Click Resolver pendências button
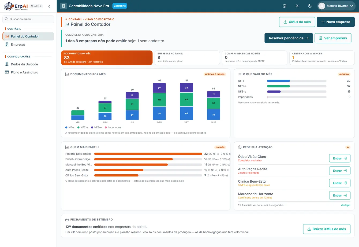This screenshot has height=247, width=359. tap(289, 38)
